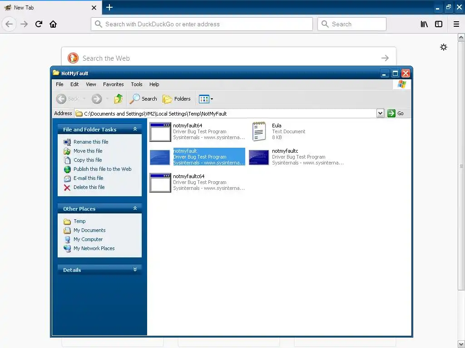Open the Views dropdown button

tap(206, 99)
